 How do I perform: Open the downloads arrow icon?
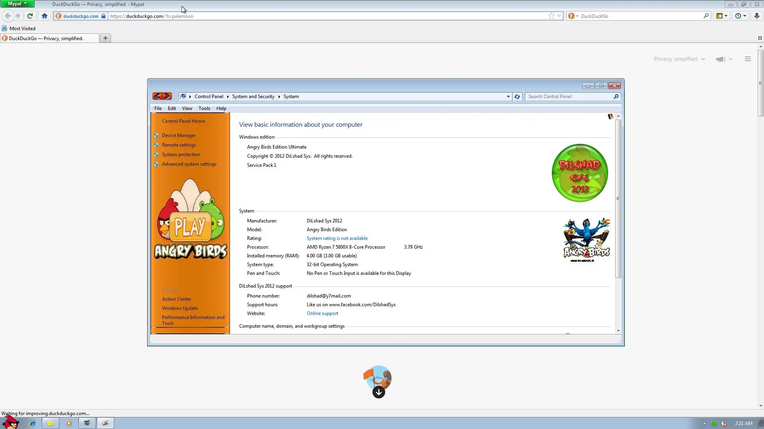coord(756,16)
